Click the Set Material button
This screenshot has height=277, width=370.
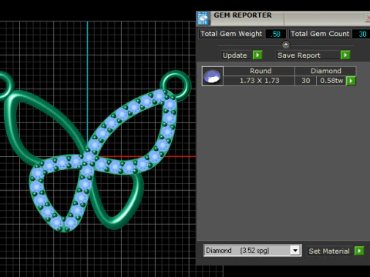click(x=329, y=251)
